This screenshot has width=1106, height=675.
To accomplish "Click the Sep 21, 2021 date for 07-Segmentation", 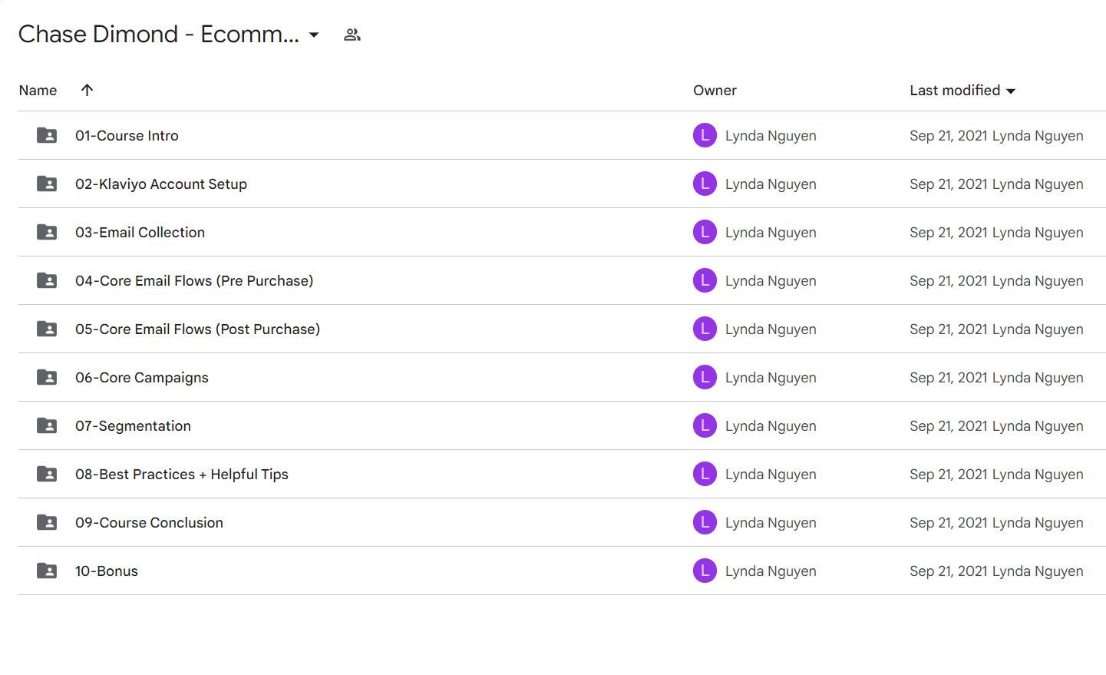I will pos(949,426).
